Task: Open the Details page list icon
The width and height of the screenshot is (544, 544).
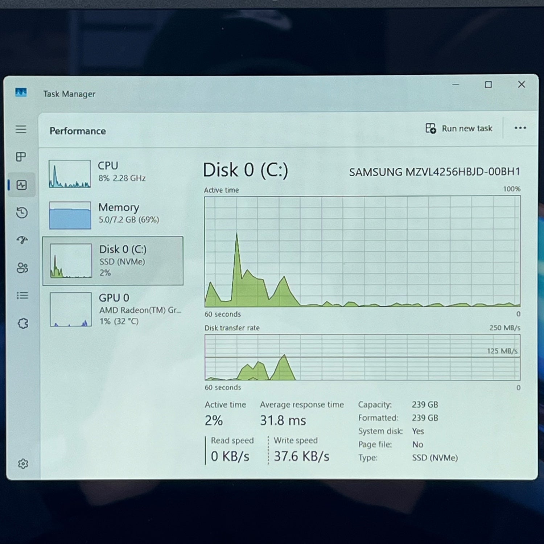Action: click(x=22, y=296)
